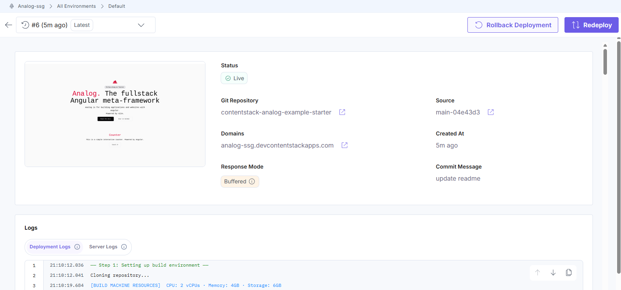Click the contentstack-analog-example-starter repository text
Screen dimensions: 621x290
[276, 112]
